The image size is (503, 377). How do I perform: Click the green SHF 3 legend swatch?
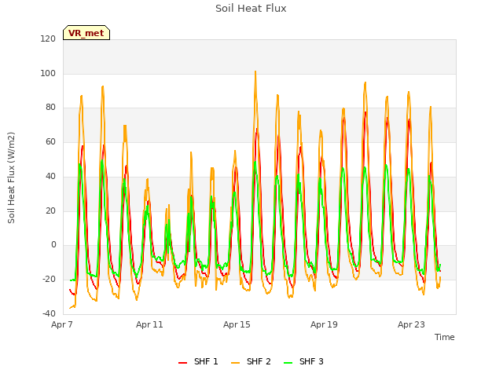pyautogui.click(x=288, y=363)
